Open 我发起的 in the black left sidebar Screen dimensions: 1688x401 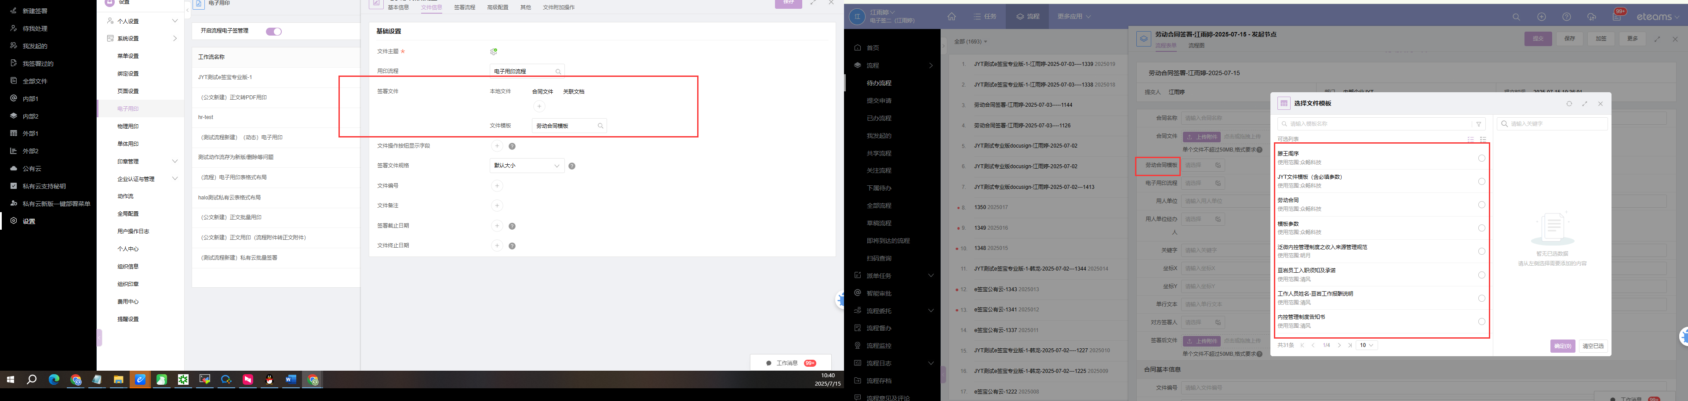pyautogui.click(x=34, y=46)
